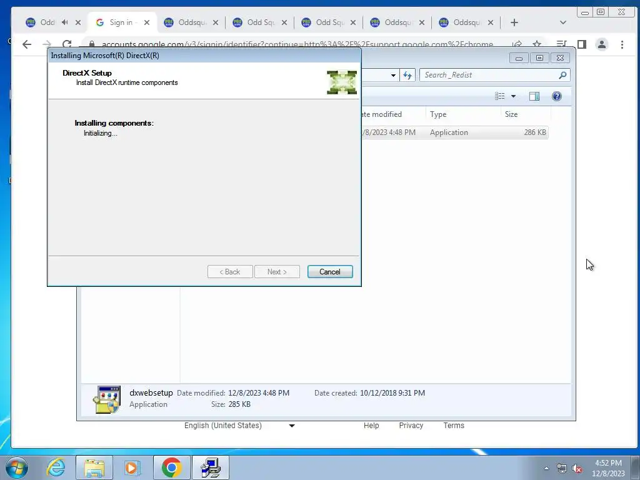Viewport: 640px width, 480px height.
Task: Open the Terms link on Google page
Action: pyautogui.click(x=454, y=425)
